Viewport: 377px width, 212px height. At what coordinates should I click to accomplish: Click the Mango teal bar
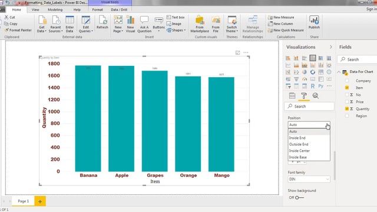(x=221, y=124)
